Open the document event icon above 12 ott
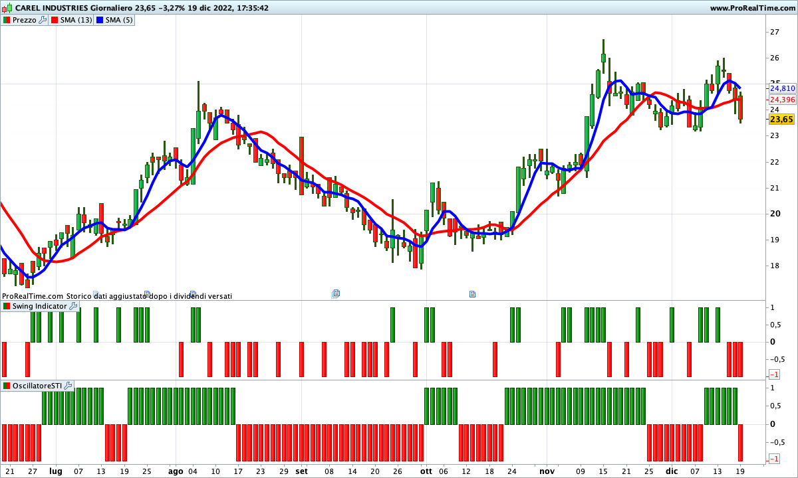 pyautogui.click(x=472, y=293)
